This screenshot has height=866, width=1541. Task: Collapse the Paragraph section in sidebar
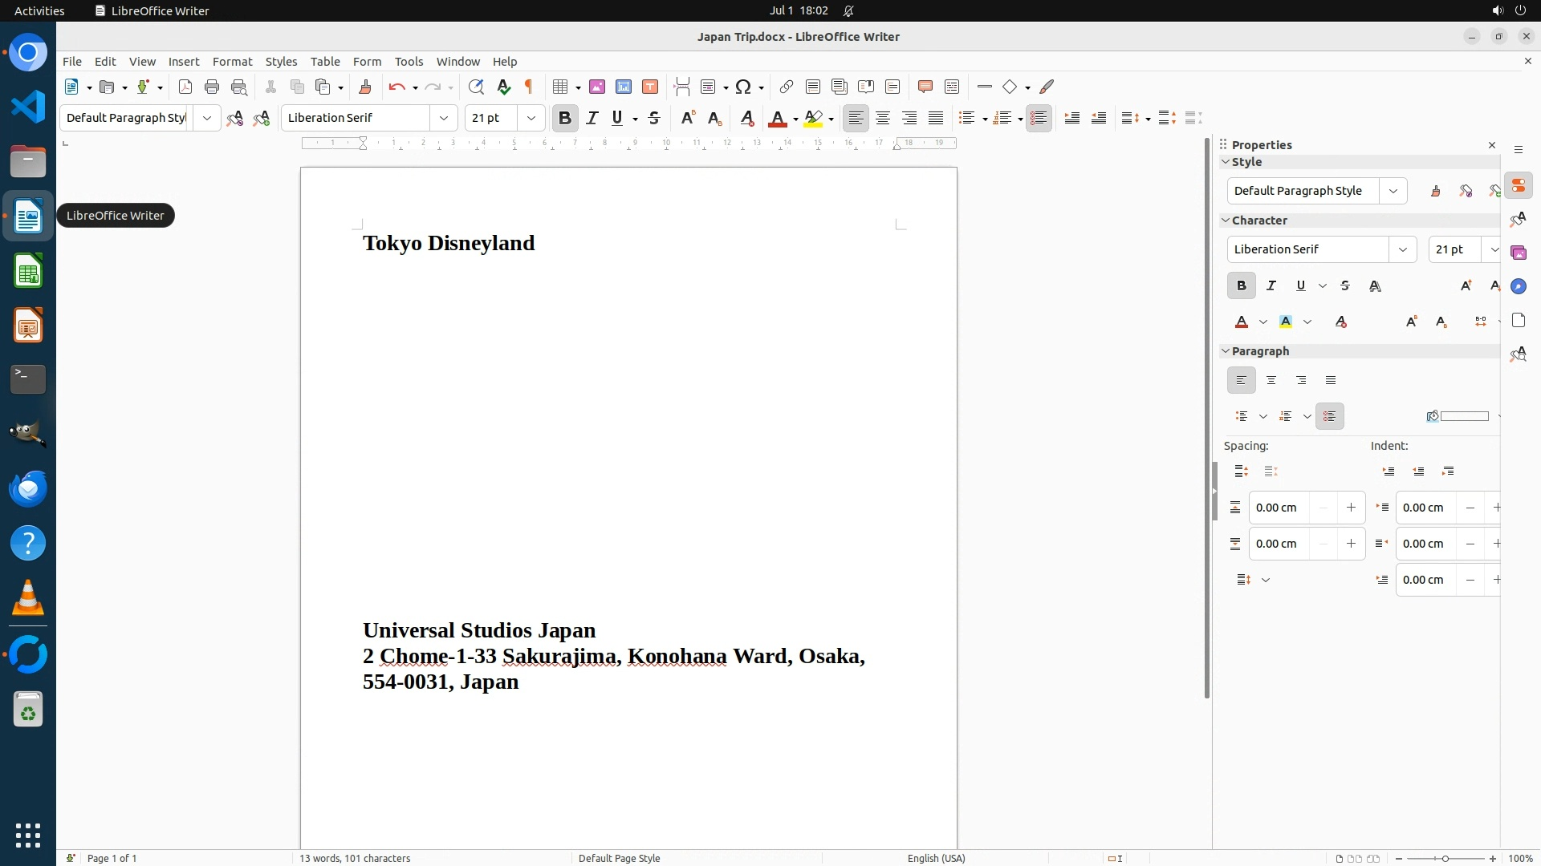(1226, 351)
